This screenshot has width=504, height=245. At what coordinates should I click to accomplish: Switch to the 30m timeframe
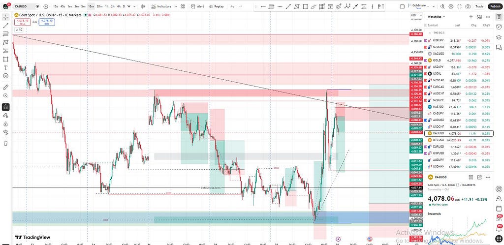pyautogui.click(x=99, y=6)
